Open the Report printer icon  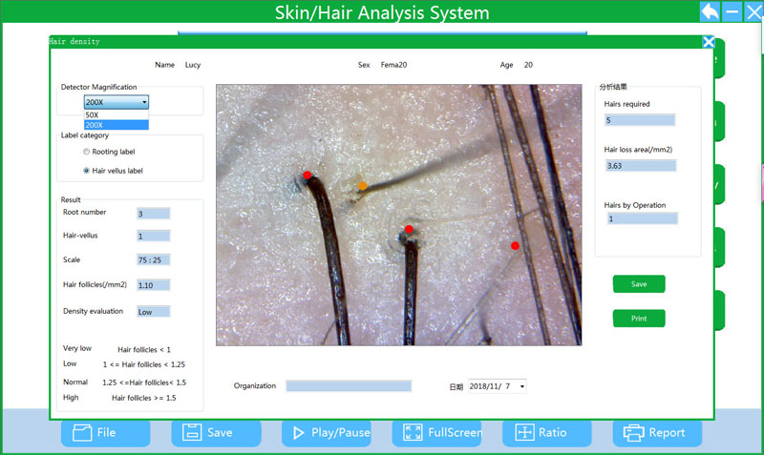tap(634, 432)
